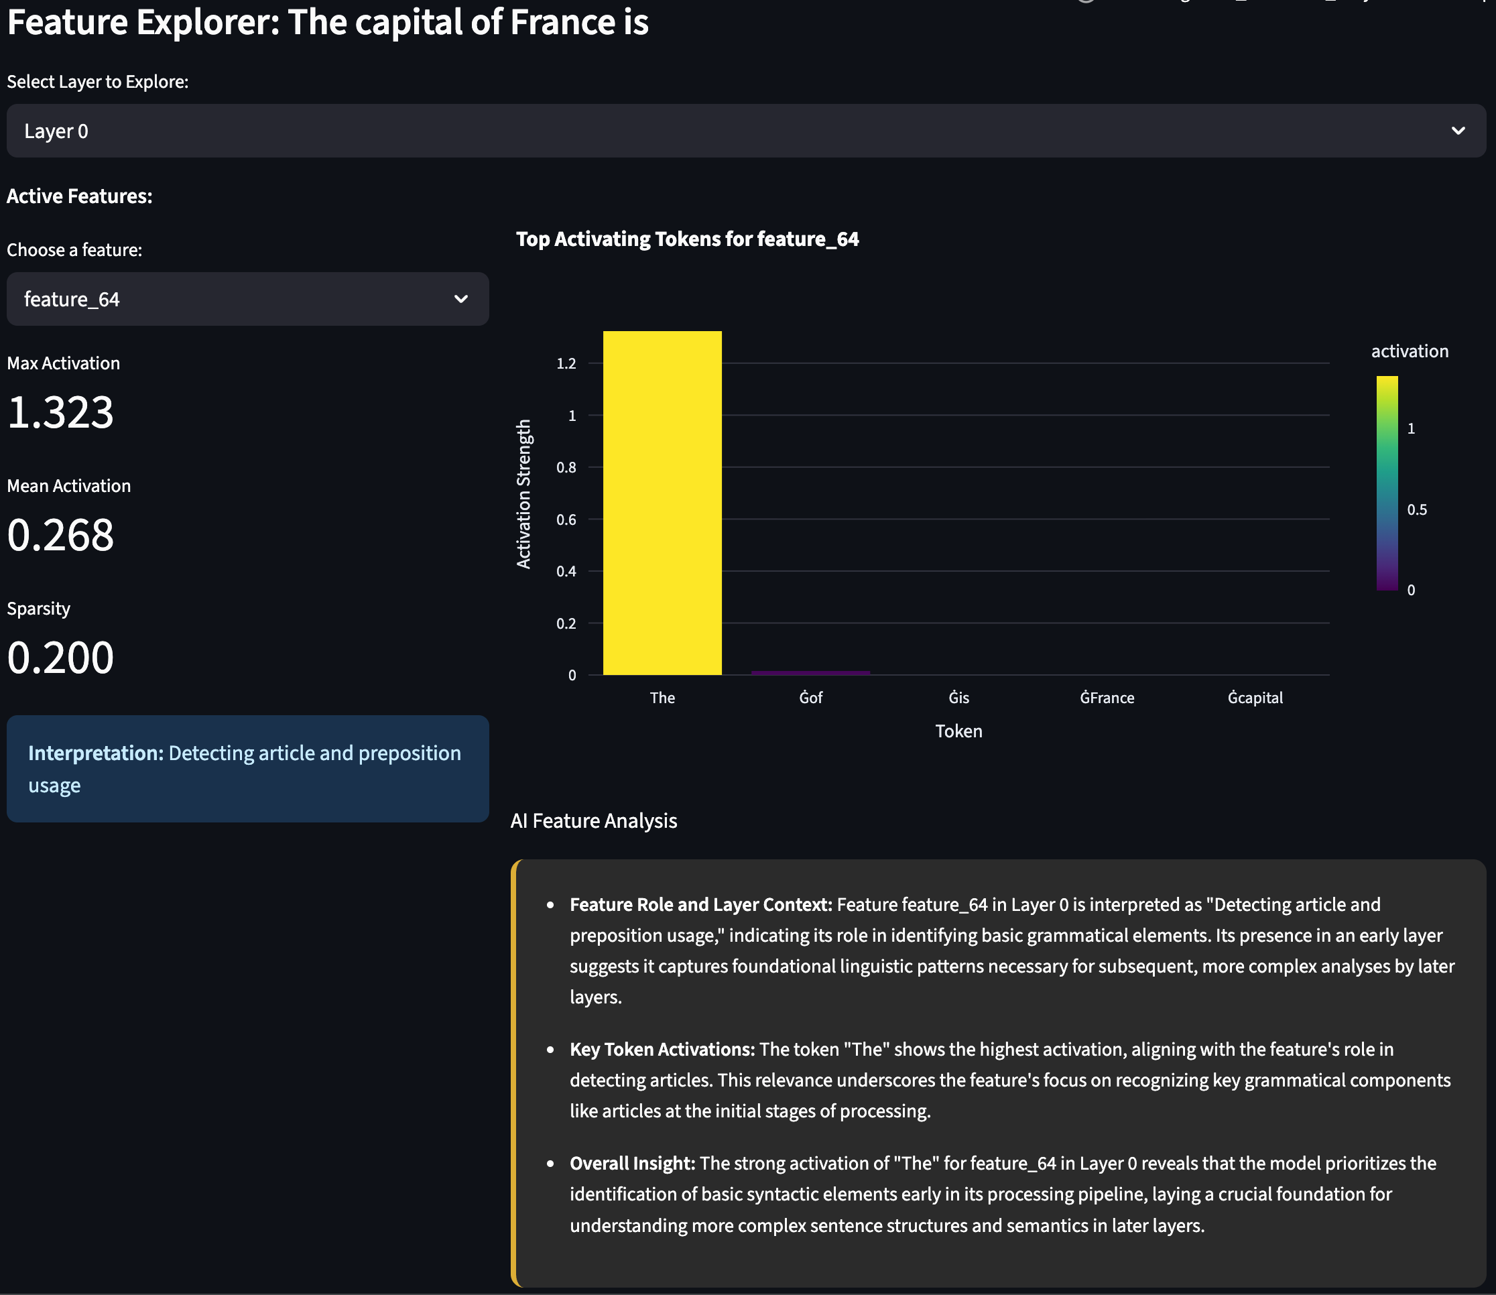Click the chevron arrow on the layer selector
1496x1295 pixels.
tap(1458, 131)
